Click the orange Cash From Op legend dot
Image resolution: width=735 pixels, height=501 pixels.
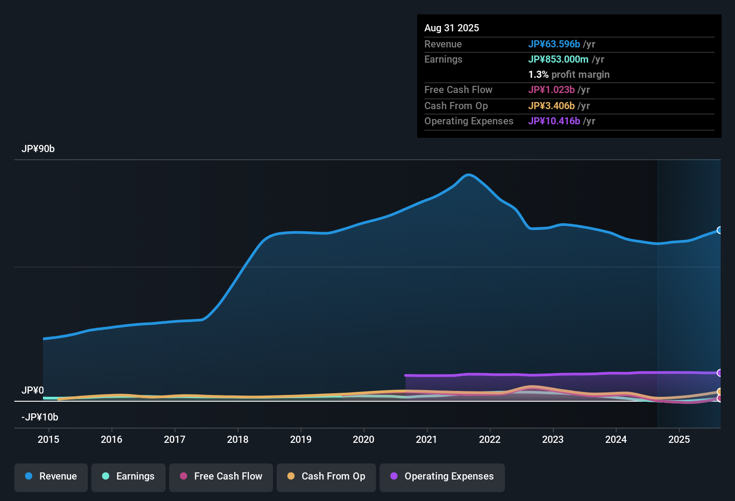pyautogui.click(x=291, y=476)
